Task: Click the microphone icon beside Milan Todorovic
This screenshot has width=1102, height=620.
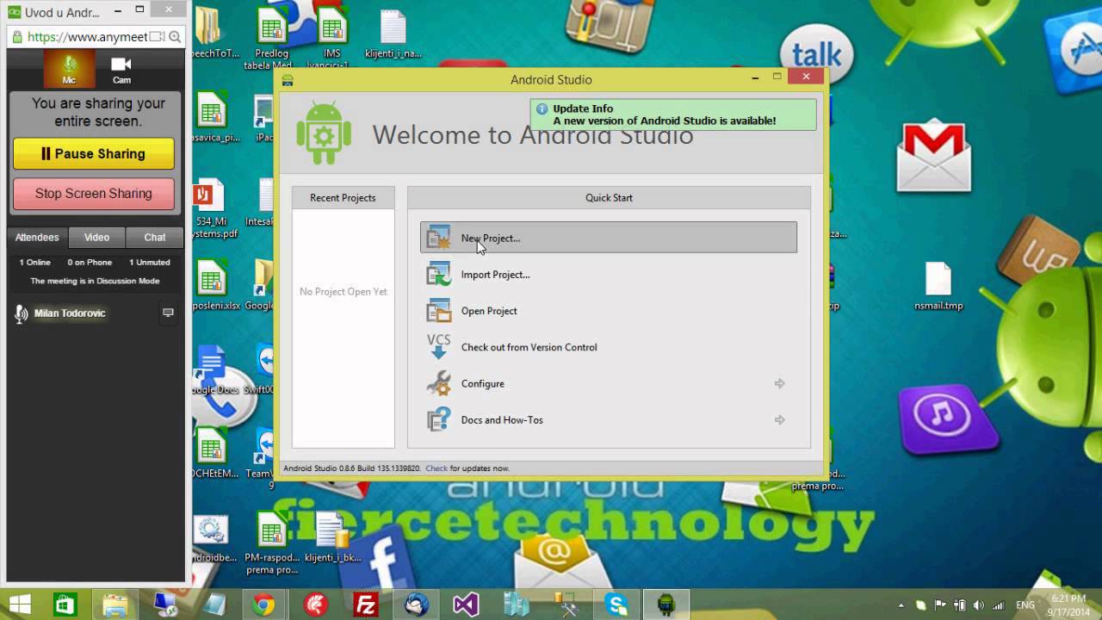Action: pos(21,313)
